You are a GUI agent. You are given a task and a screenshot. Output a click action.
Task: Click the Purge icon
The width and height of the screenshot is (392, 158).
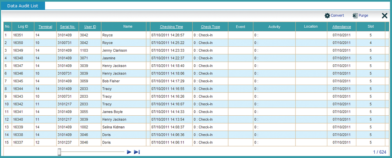(355, 16)
